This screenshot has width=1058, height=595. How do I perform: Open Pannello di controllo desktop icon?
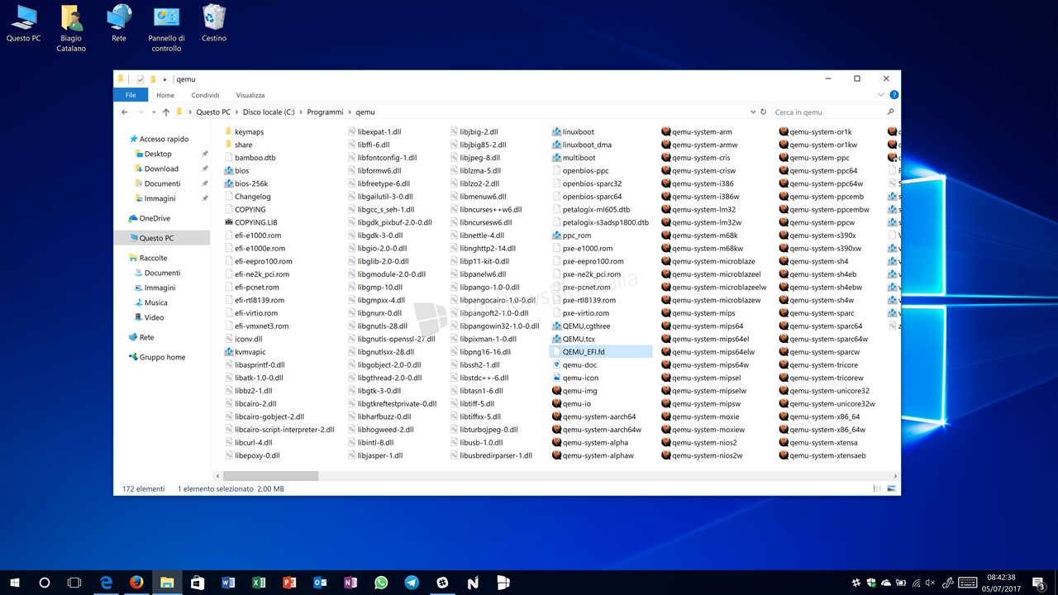166,28
